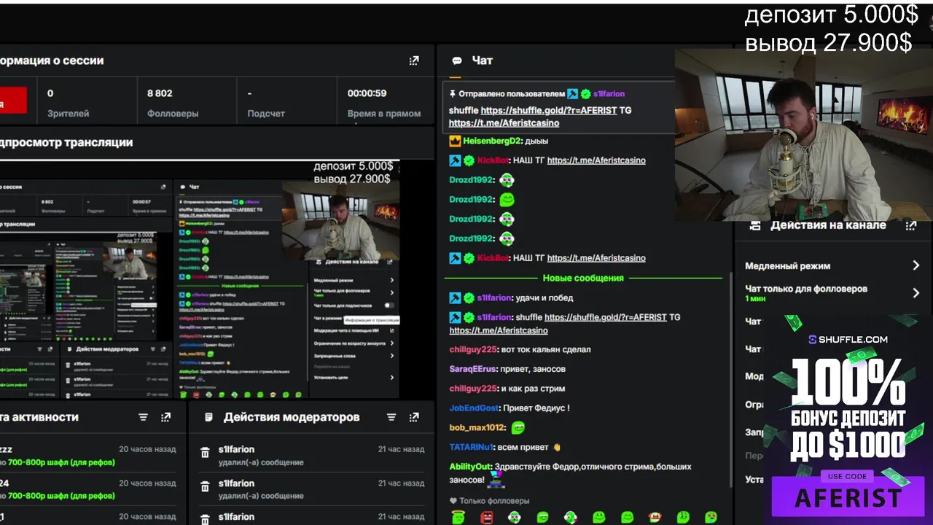Click the Подсчет label in session info

point(266,114)
